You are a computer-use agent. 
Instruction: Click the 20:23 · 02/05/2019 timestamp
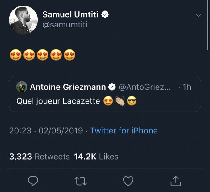pyautogui.click(x=46, y=131)
